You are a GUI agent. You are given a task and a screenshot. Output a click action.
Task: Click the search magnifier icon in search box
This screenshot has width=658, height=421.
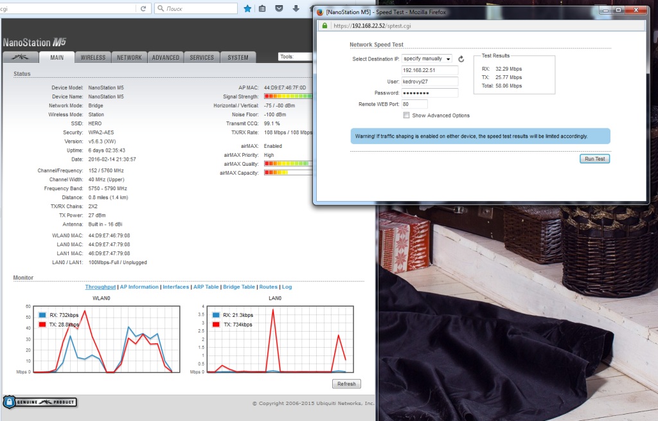(160, 8)
